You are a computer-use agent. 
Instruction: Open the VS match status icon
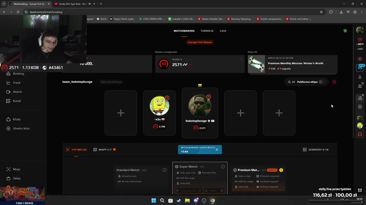360,68
